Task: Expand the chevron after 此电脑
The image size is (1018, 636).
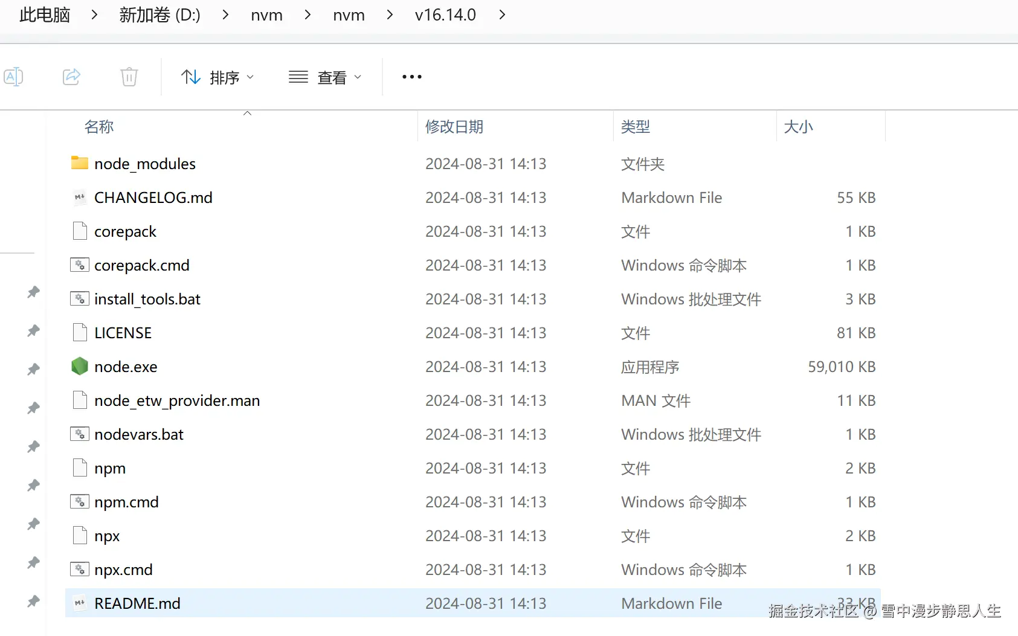Action: 94,14
